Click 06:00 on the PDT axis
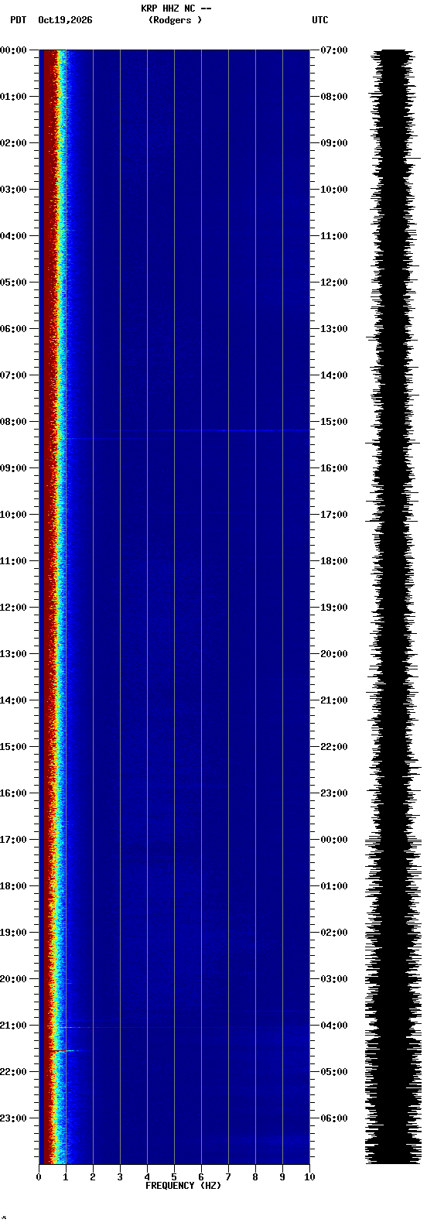 pos(14,329)
